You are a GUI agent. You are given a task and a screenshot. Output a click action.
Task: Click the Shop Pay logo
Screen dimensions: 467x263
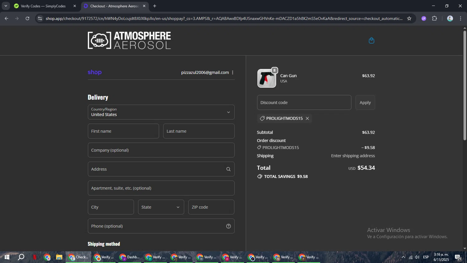coord(95,72)
